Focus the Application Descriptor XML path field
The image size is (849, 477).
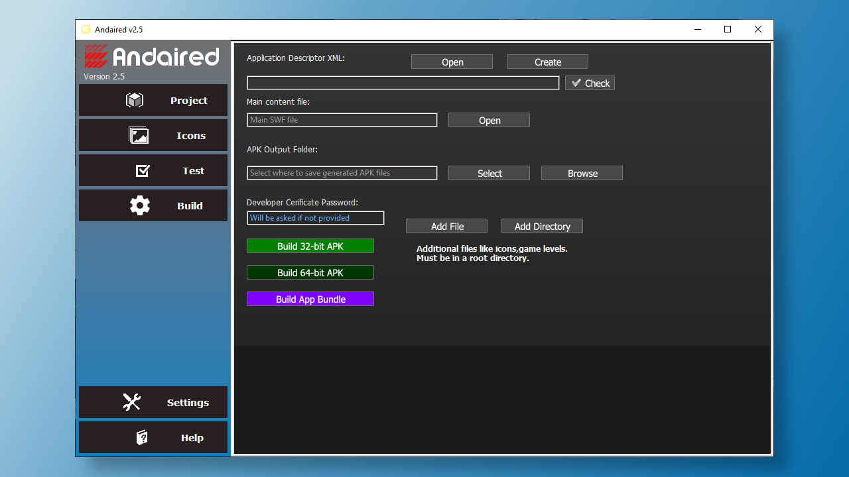coord(403,83)
